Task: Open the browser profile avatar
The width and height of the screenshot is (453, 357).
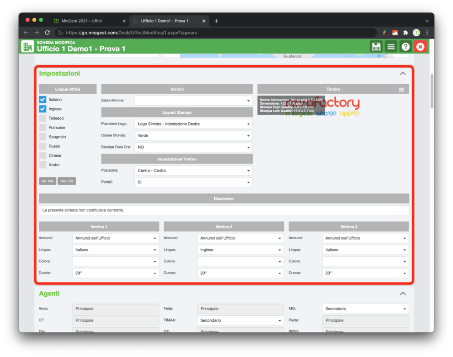Action: click(416, 33)
